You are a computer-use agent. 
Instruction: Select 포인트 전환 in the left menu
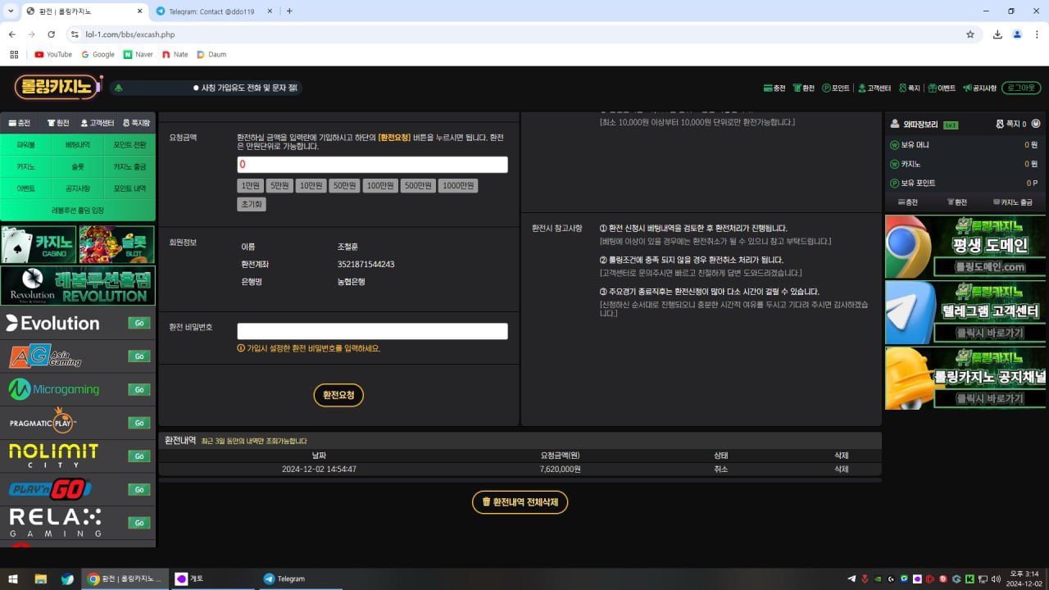coord(129,145)
